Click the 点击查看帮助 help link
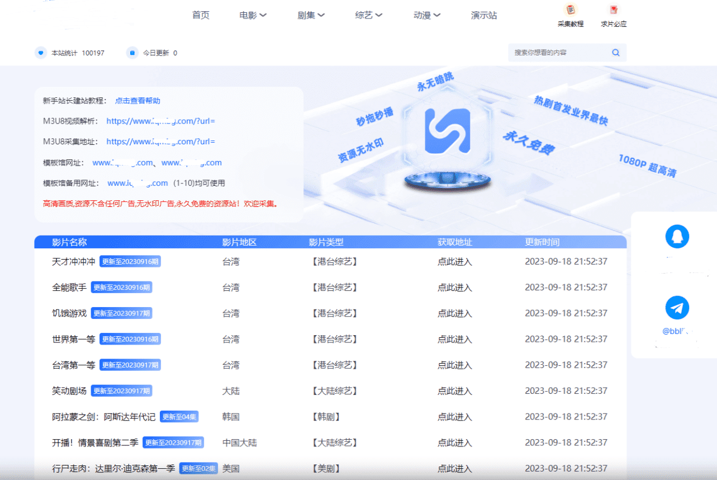Image resolution: width=717 pixels, height=480 pixels. pos(137,101)
